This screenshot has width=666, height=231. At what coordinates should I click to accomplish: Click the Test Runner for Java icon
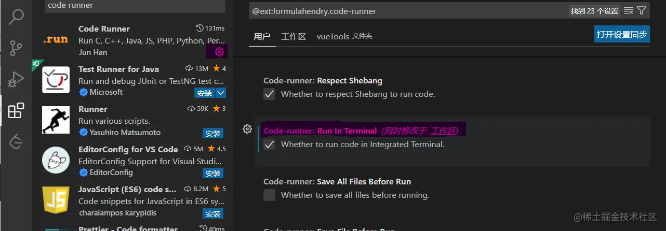(x=56, y=80)
